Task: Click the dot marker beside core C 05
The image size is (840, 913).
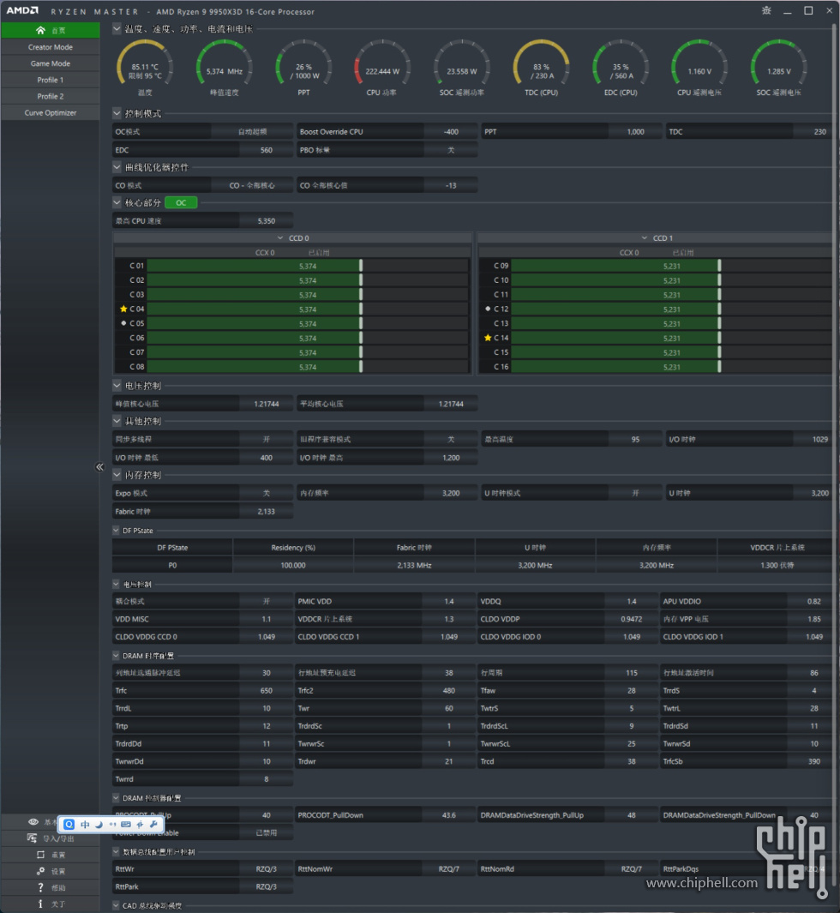Action: pos(123,323)
